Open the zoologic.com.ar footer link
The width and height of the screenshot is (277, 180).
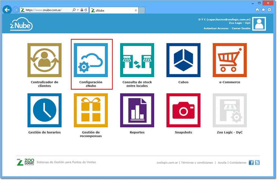coord(167,163)
